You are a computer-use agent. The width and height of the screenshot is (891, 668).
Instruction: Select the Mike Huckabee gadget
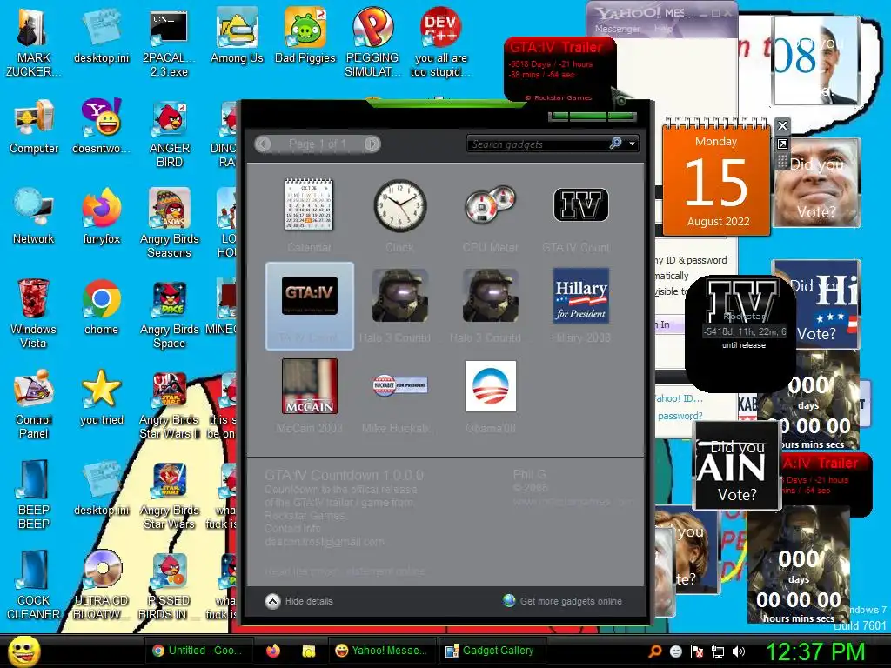click(x=400, y=396)
